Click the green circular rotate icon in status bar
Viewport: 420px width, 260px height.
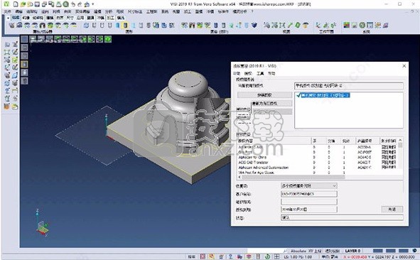[x=267, y=256]
